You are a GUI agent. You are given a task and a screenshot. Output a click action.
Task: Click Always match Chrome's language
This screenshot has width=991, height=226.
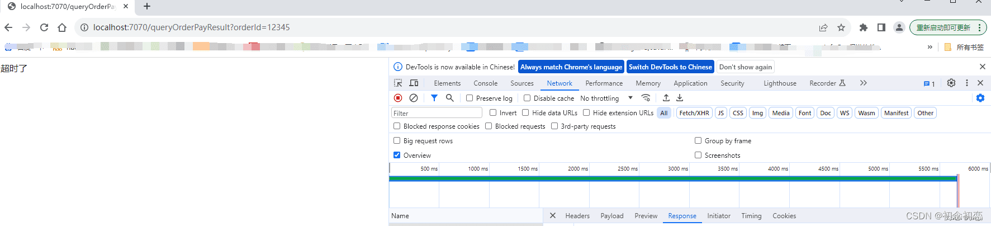tap(571, 67)
